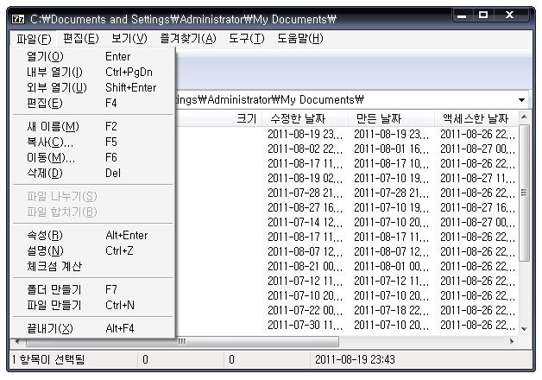Select modified date 2011-08-19 23... cell
542x380 pixels.
click(x=306, y=134)
